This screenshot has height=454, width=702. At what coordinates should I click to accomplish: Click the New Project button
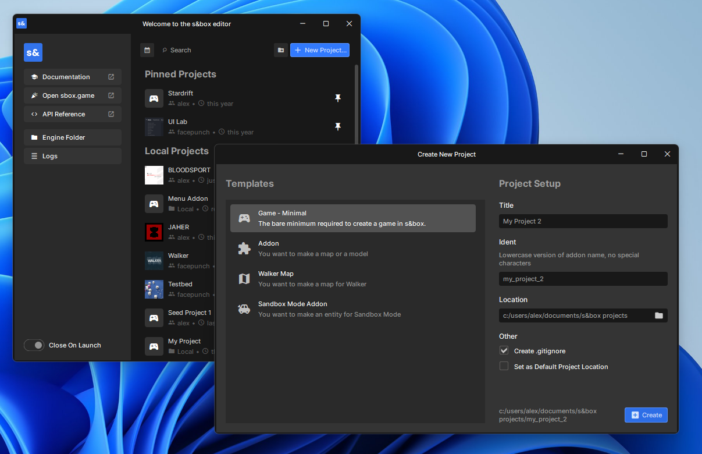click(320, 50)
